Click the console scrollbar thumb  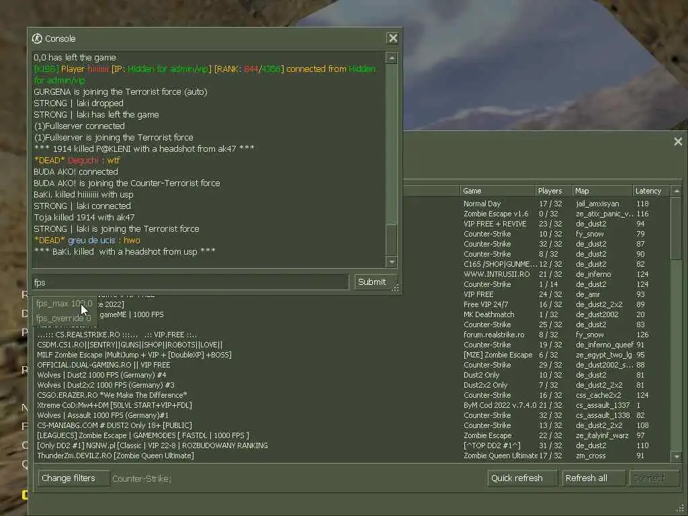pyautogui.click(x=392, y=240)
